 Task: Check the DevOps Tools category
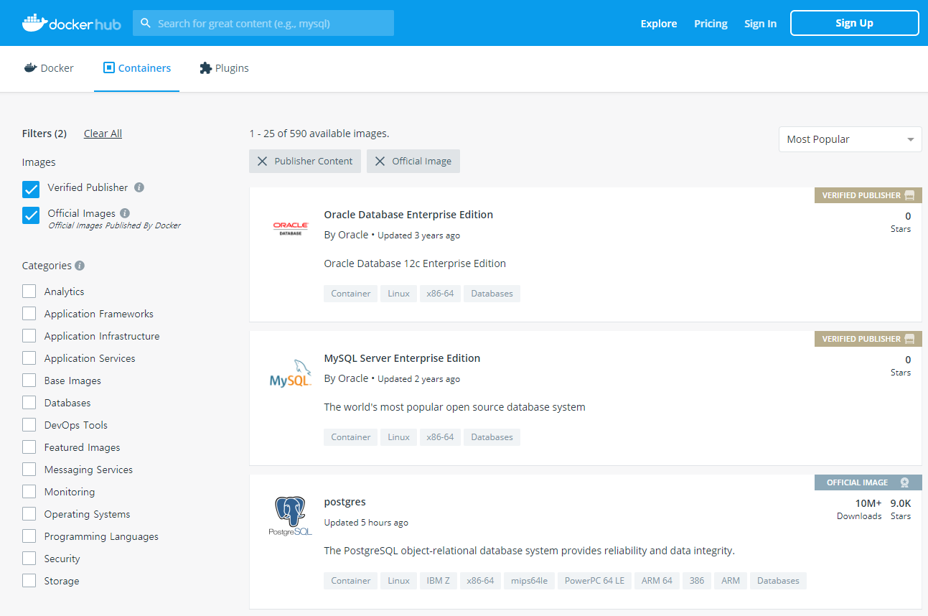pos(29,425)
